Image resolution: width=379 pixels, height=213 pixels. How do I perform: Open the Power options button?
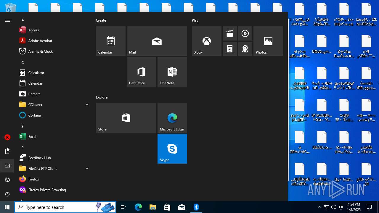tap(7, 194)
